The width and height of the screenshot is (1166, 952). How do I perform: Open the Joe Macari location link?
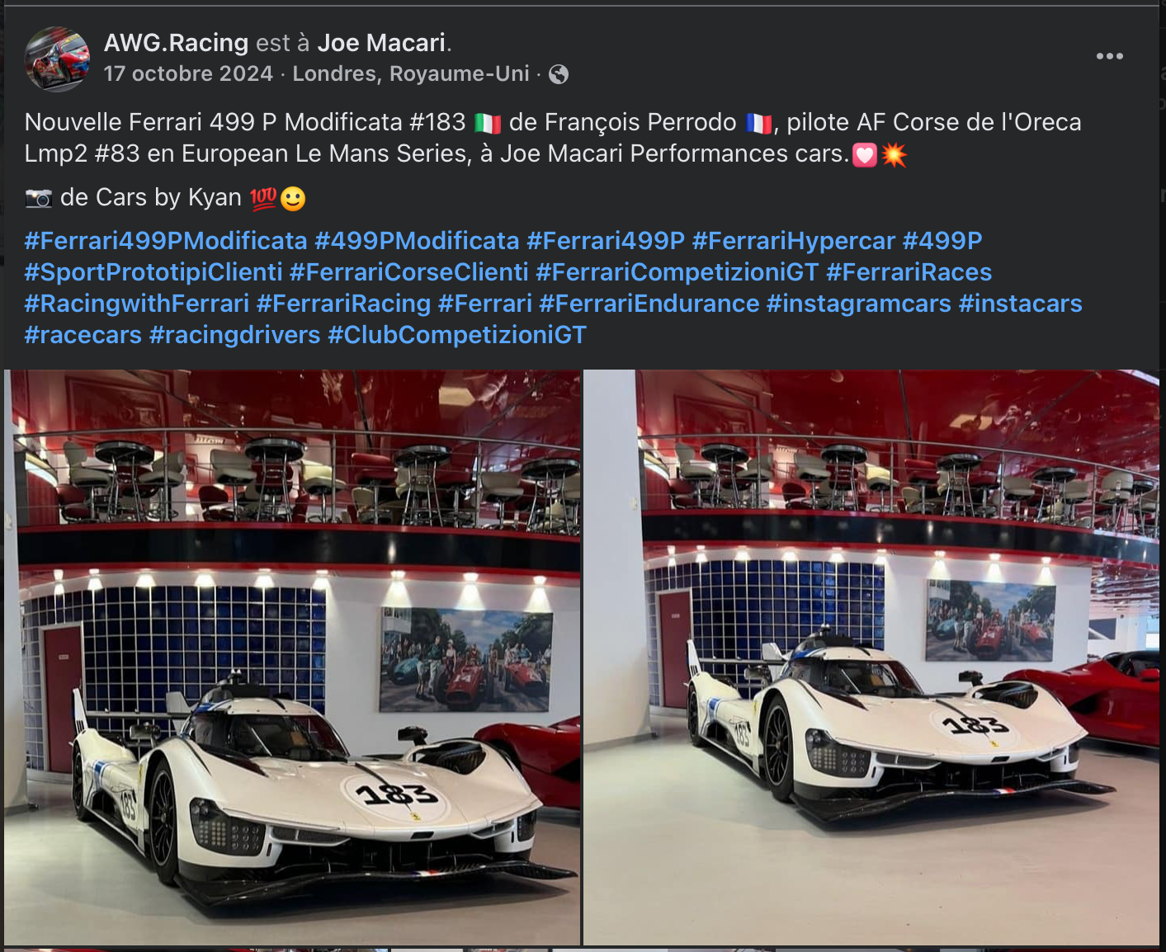381,43
